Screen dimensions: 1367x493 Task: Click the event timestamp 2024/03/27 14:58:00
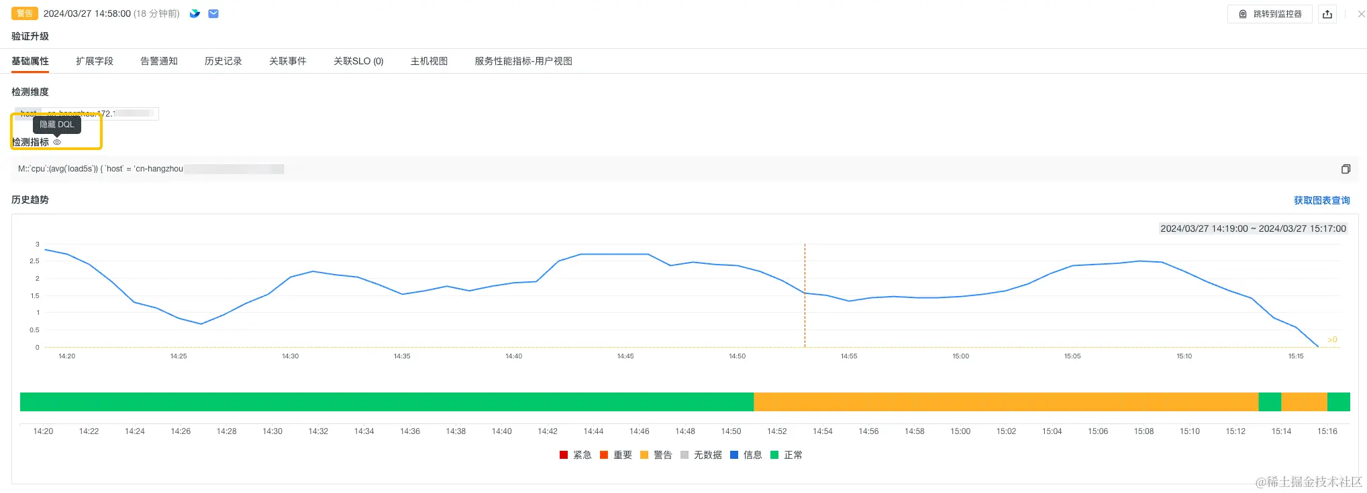click(x=87, y=13)
